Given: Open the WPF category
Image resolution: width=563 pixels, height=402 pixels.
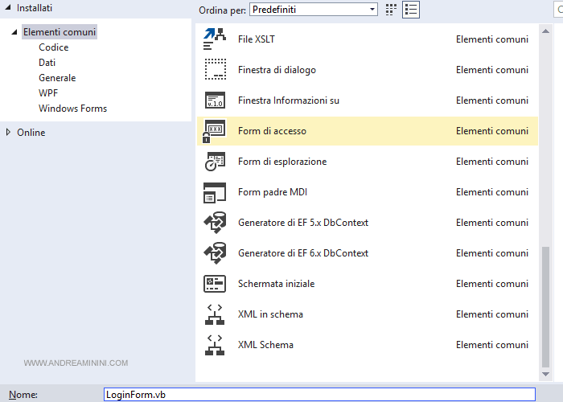Looking at the screenshot, I should pos(48,93).
